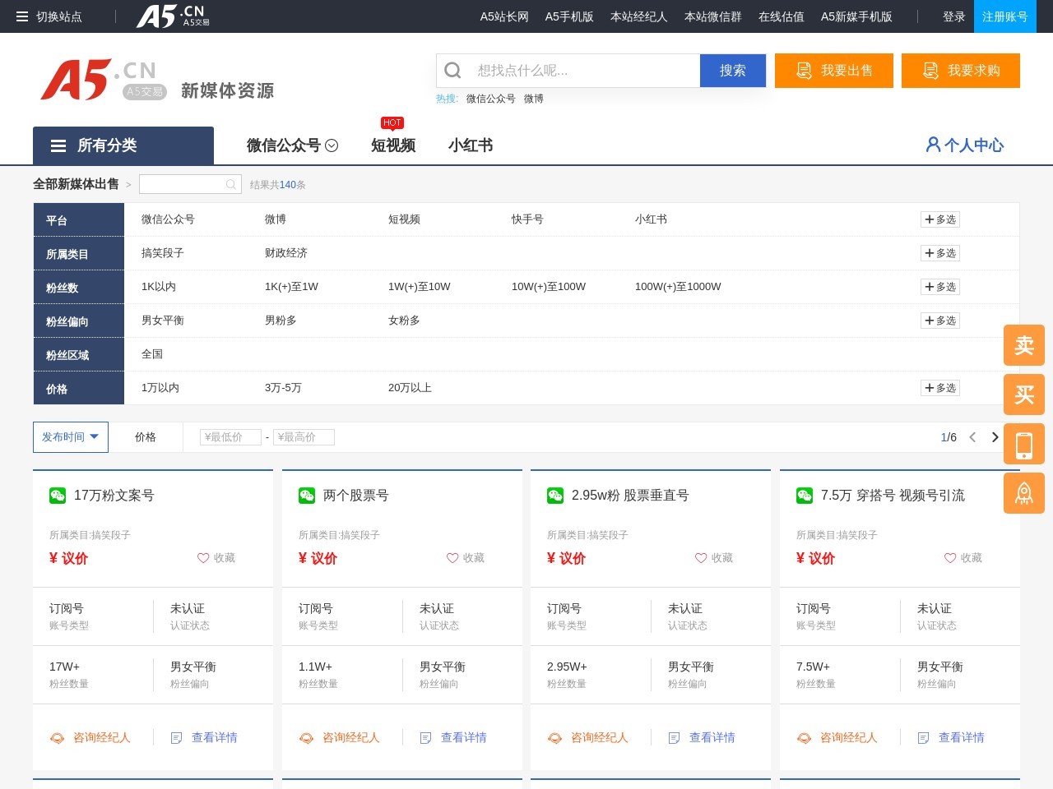The height and width of the screenshot is (789, 1053).
Task: Open the buy panel via 买 sidebar icon
Action: 1023,394
